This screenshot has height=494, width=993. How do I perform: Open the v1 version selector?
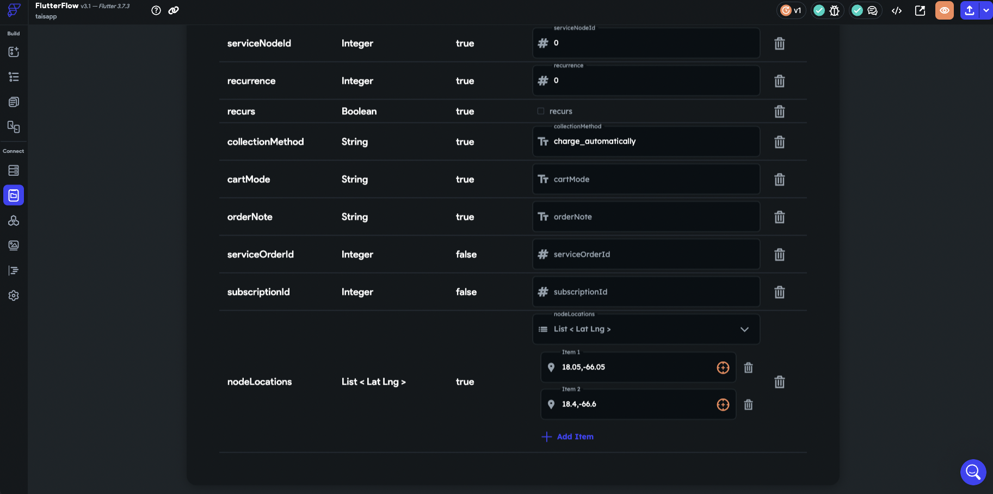point(791,10)
